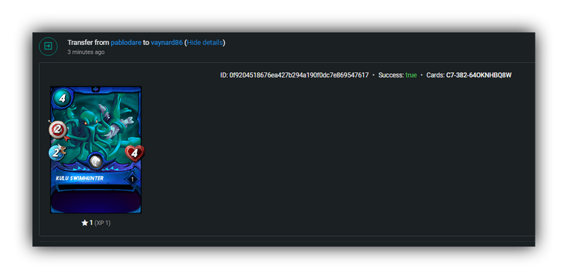568x279 pixels.
Task: Click the Hide details link
Action: click(205, 43)
